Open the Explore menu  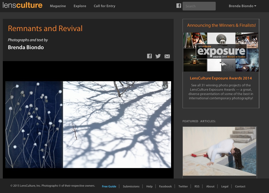80,6
